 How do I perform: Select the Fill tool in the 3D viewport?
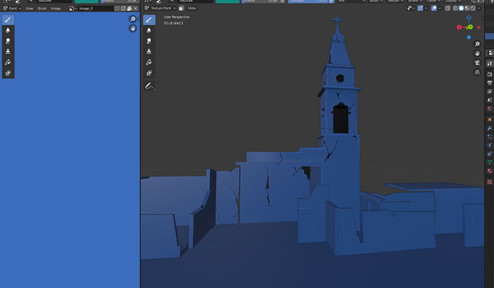point(149,62)
